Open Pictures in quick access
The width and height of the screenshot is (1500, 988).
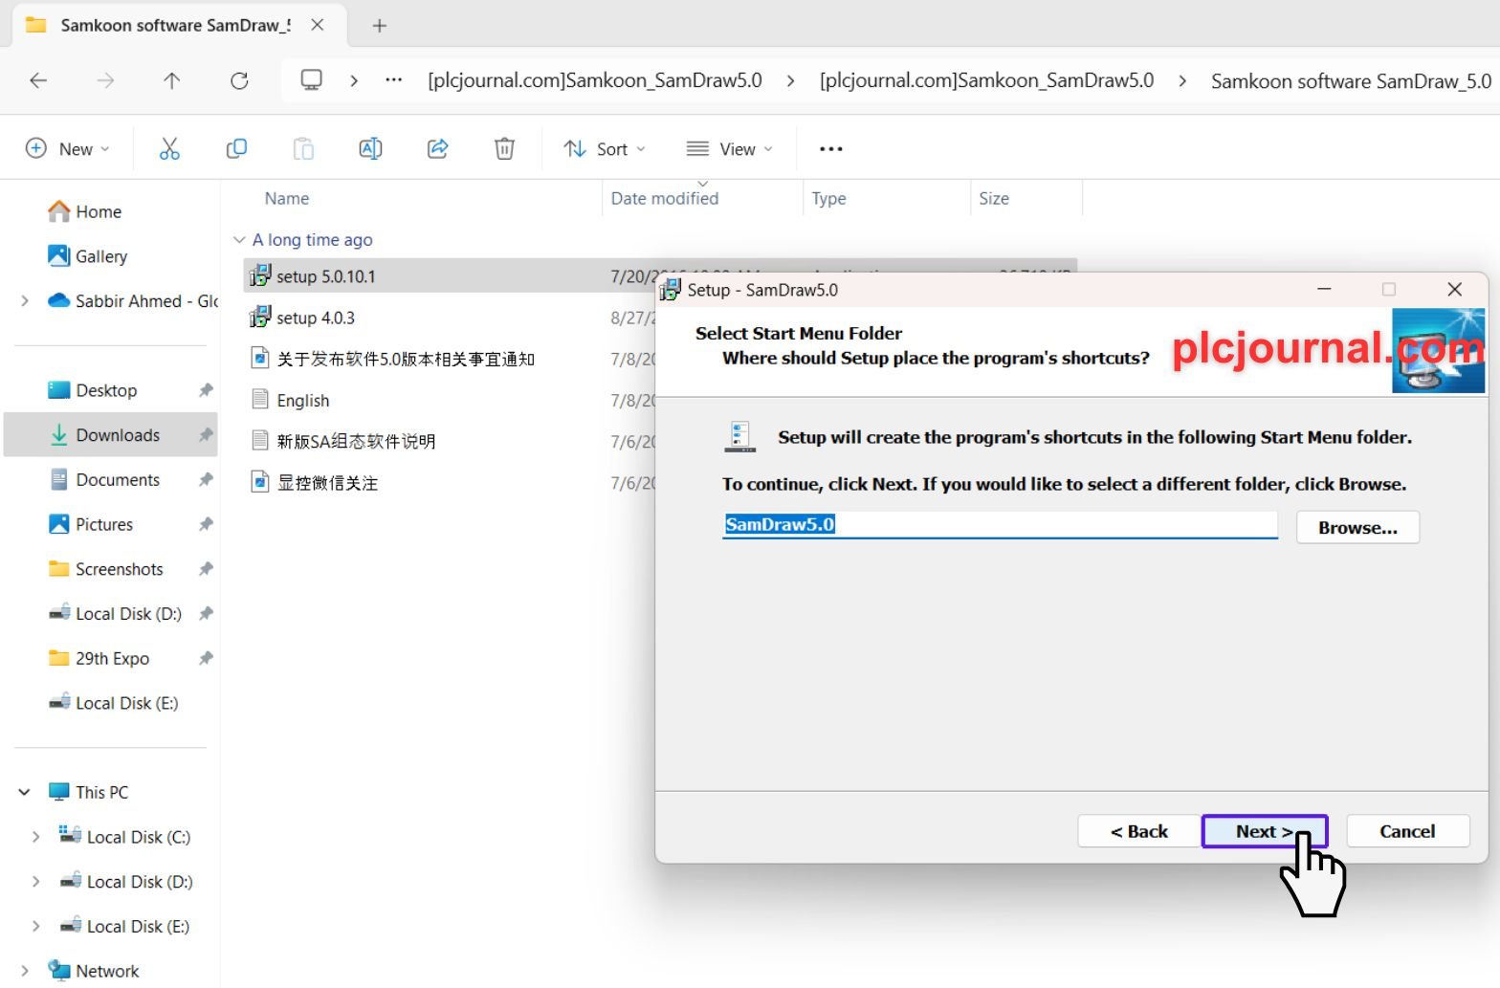click(104, 524)
